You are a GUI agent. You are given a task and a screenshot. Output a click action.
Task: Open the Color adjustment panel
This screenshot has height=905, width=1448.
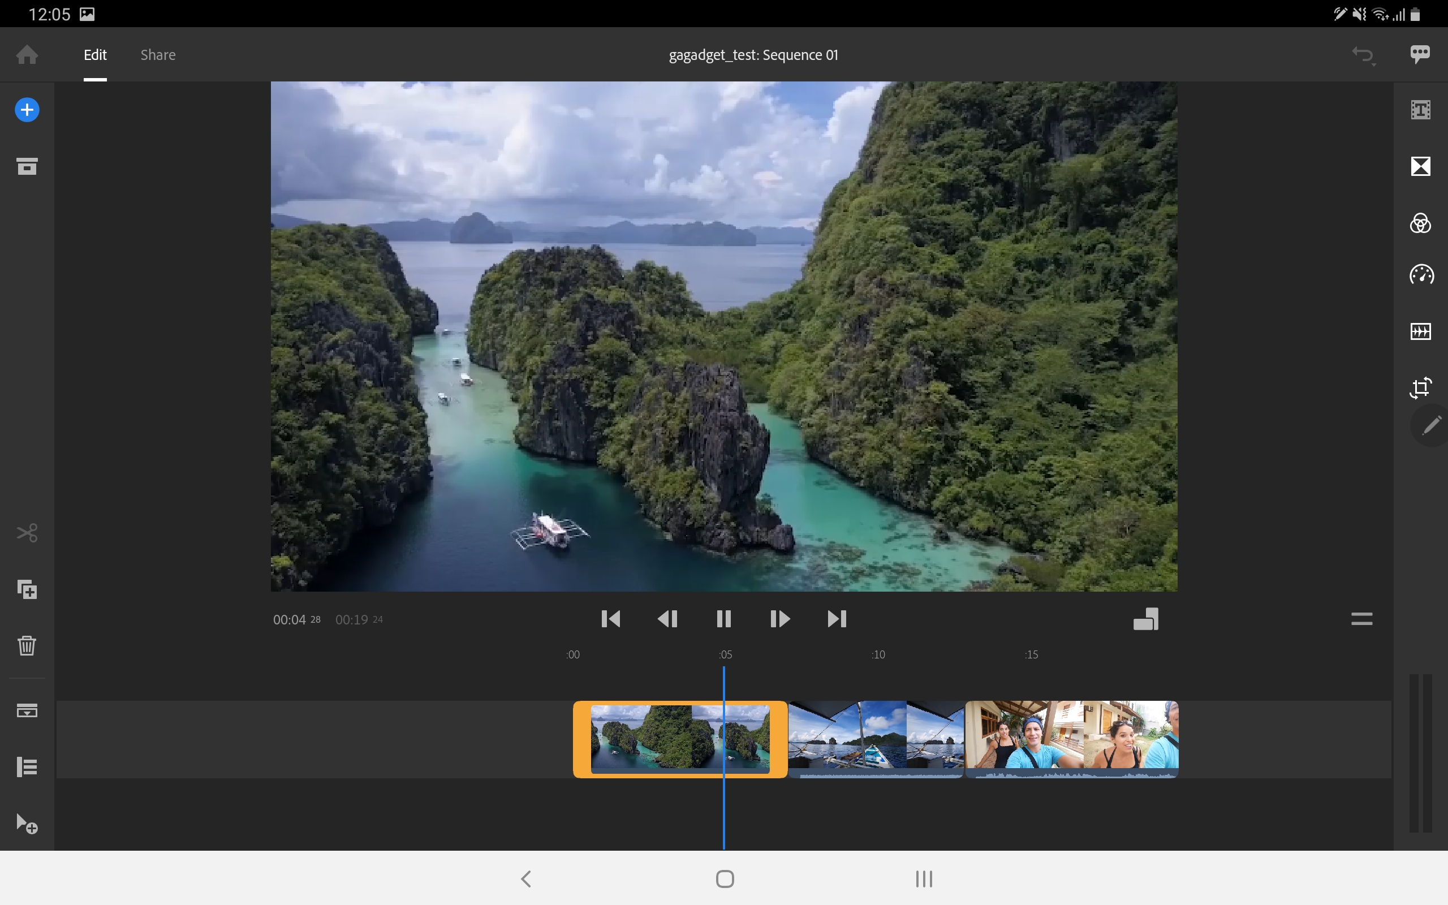coord(1420,223)
